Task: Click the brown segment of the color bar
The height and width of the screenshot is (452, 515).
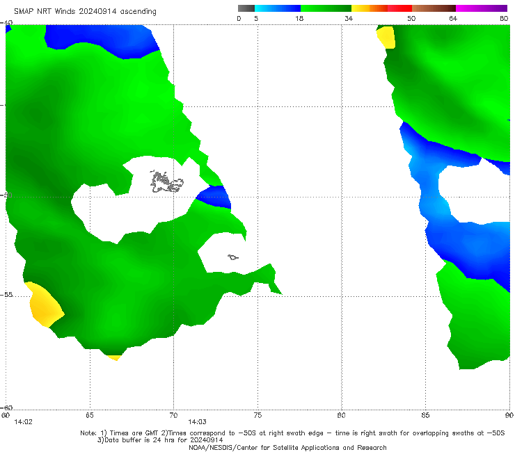Action: click(434, 8)
